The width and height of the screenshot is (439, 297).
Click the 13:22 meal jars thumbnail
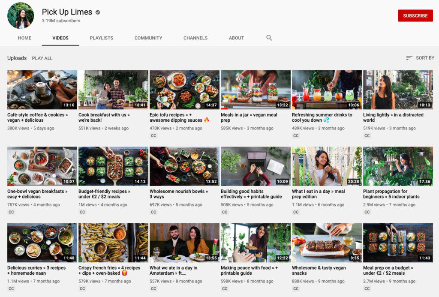(x=256, y=90)
